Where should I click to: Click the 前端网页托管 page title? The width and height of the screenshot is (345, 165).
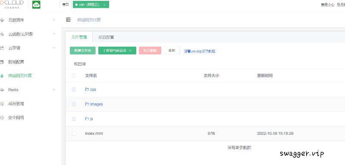point(89,20)
